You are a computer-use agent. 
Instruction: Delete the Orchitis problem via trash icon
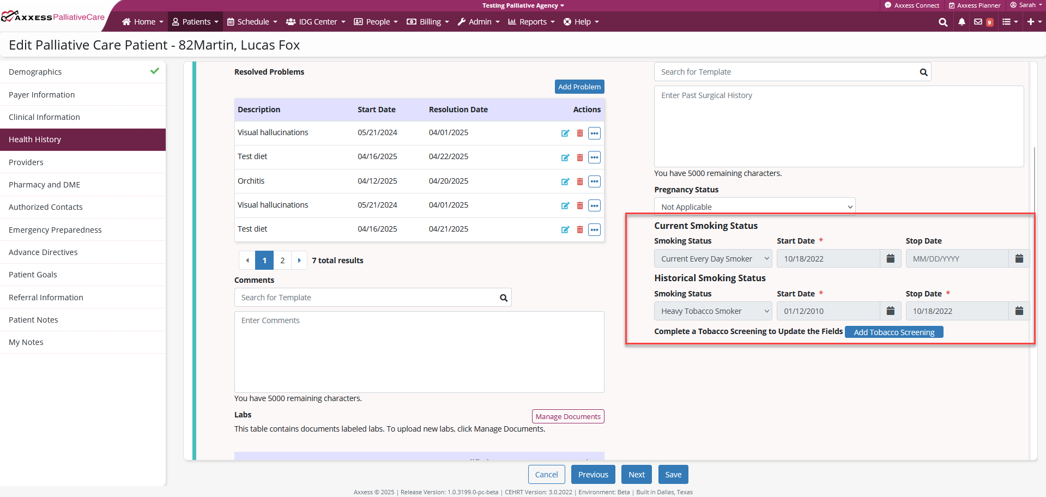coord(580,181)
